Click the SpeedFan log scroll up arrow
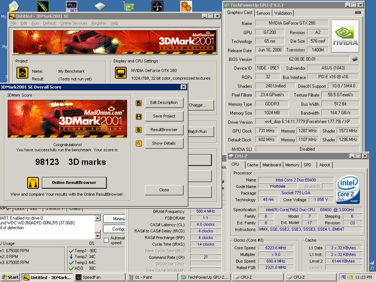This screenshot has height=282, width=376. 98,218
